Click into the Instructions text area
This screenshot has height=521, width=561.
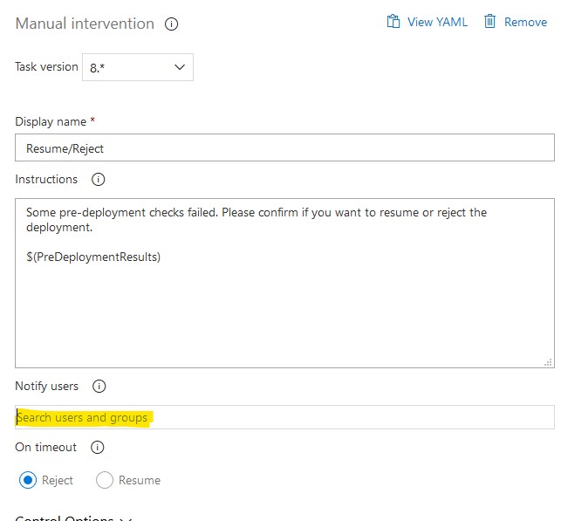point(284,283)
